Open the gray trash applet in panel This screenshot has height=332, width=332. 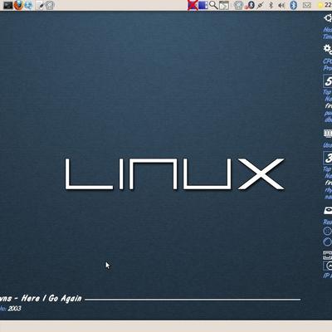238,5
